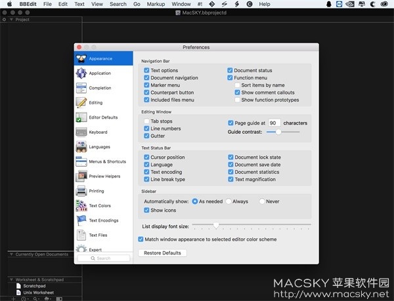Open the Text menu

[79, 4]
